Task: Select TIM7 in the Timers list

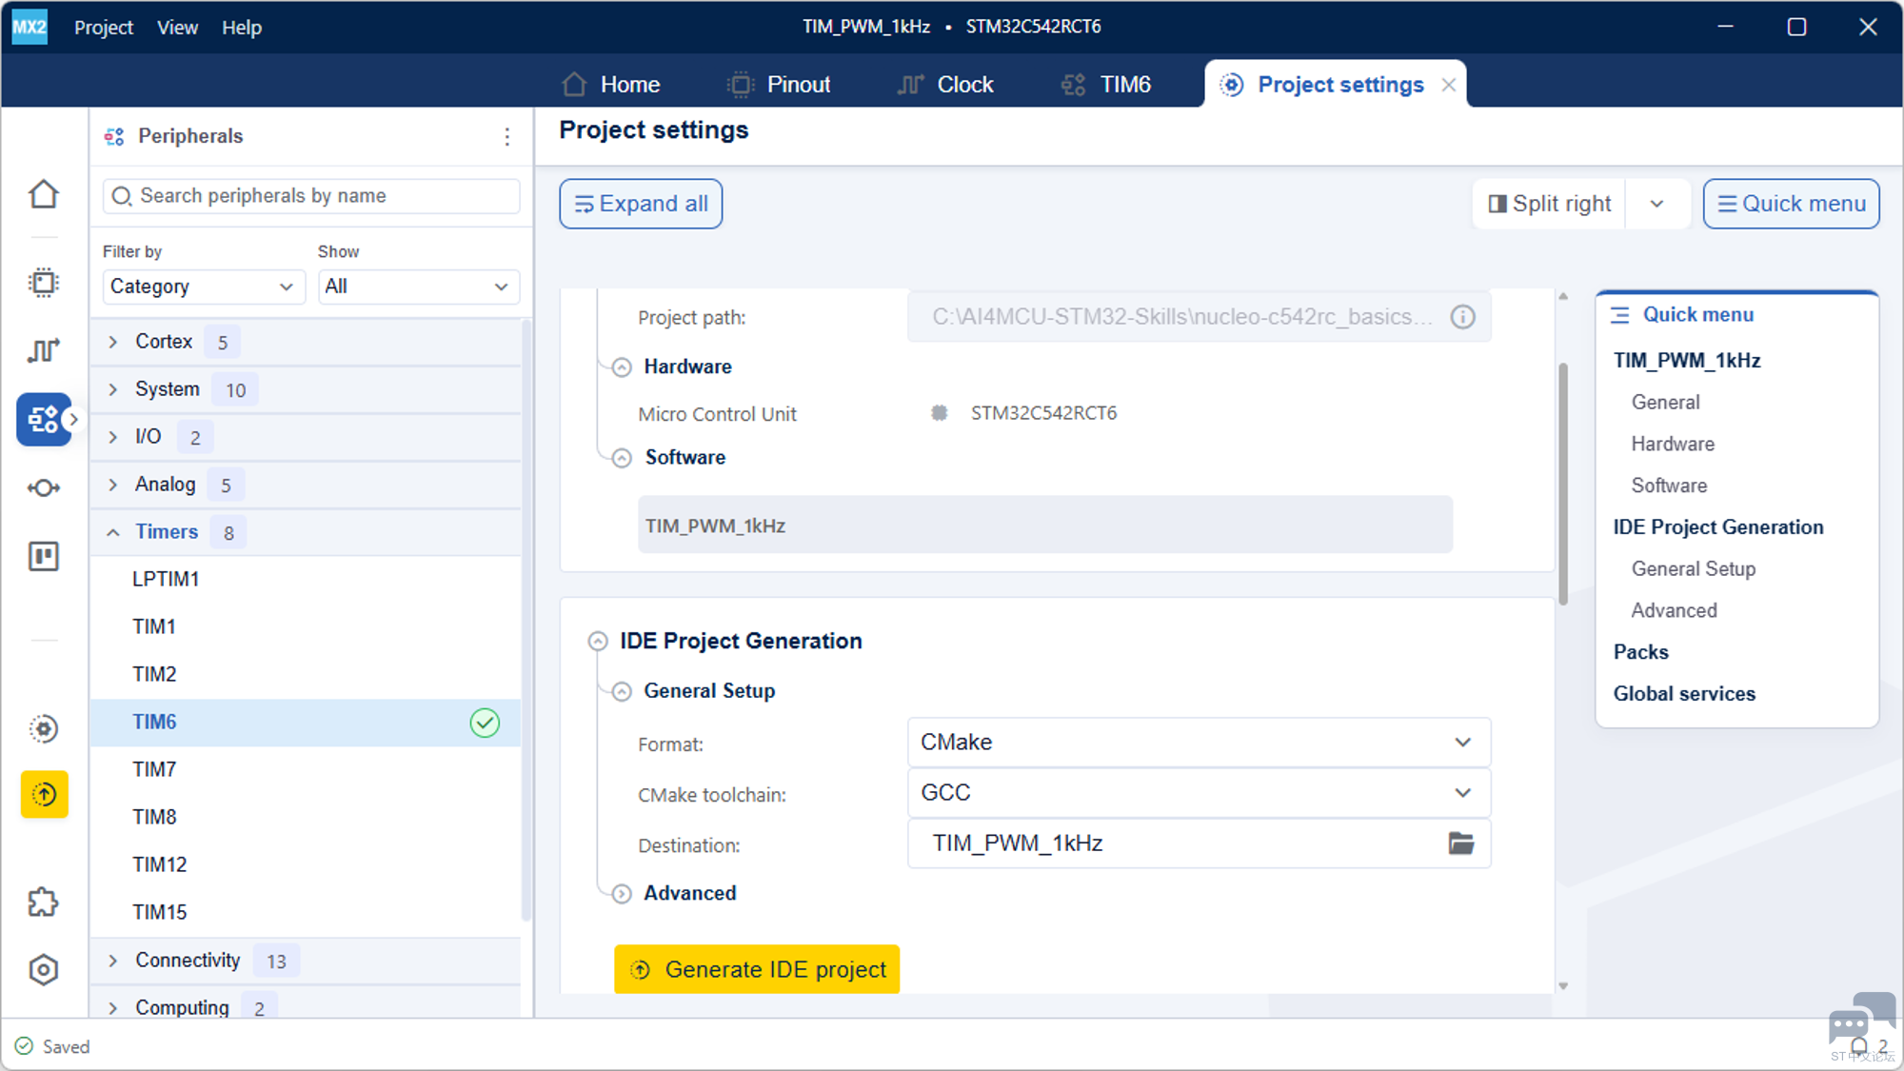Action: [306, 770]
